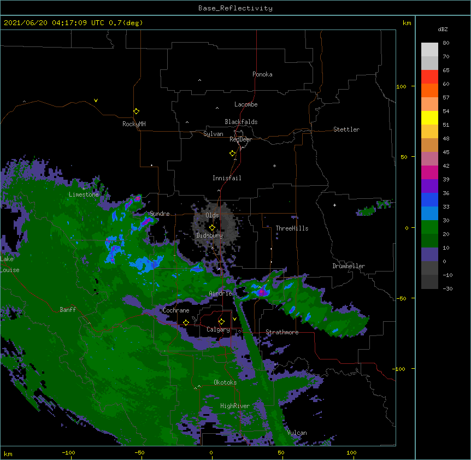
Task: Click the Didsbury label
Action: tap(210, 235)
